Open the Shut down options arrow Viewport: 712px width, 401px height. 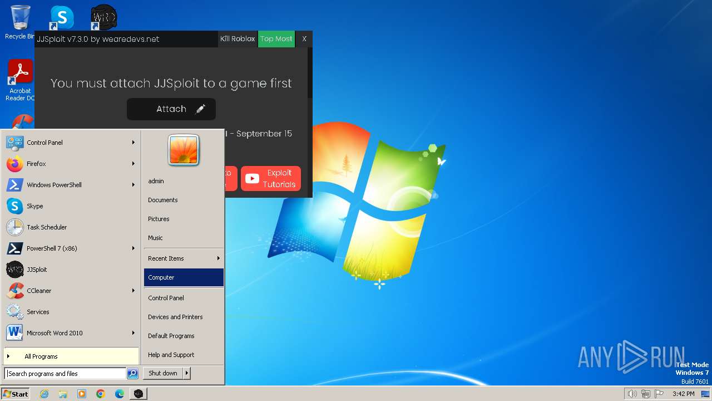[x=187, y=373]
